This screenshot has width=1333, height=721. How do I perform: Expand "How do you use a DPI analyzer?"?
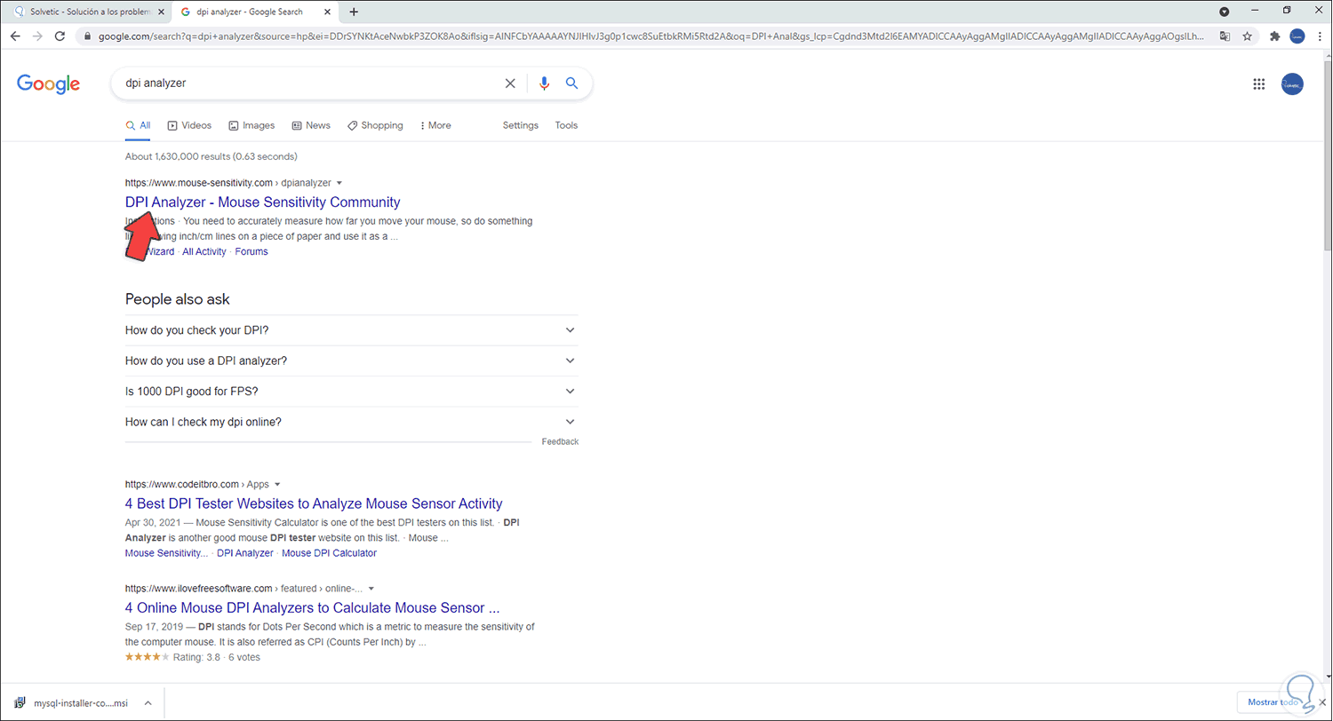(x=352, y=360)
